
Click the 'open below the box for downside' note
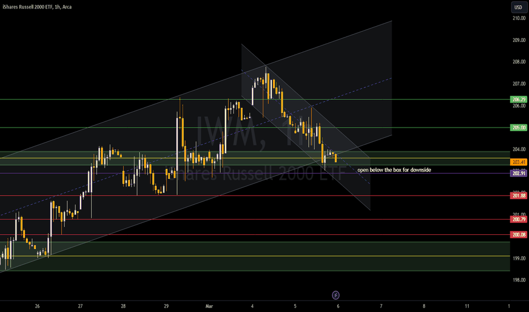pos(394,170)
